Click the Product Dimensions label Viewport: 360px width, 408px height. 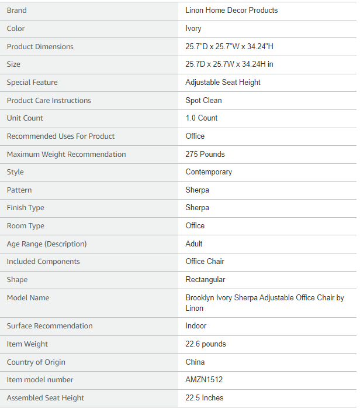pos(40,47)
